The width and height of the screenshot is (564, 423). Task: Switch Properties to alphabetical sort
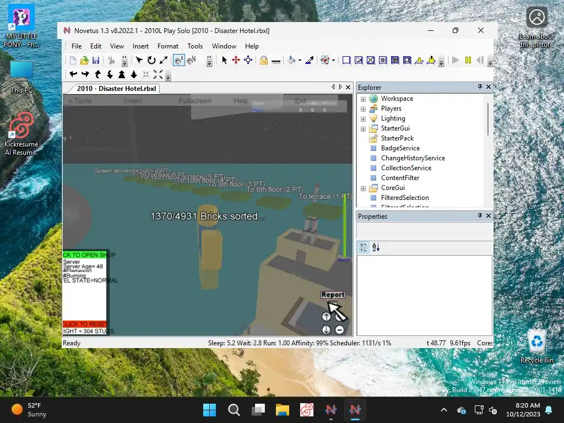click(376, 247)
